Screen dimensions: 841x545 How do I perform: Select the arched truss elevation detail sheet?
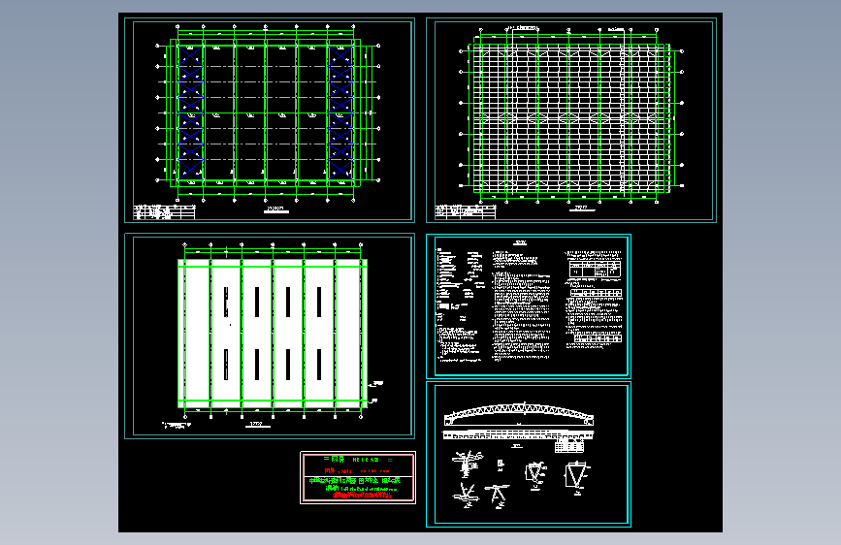[529, 455]
